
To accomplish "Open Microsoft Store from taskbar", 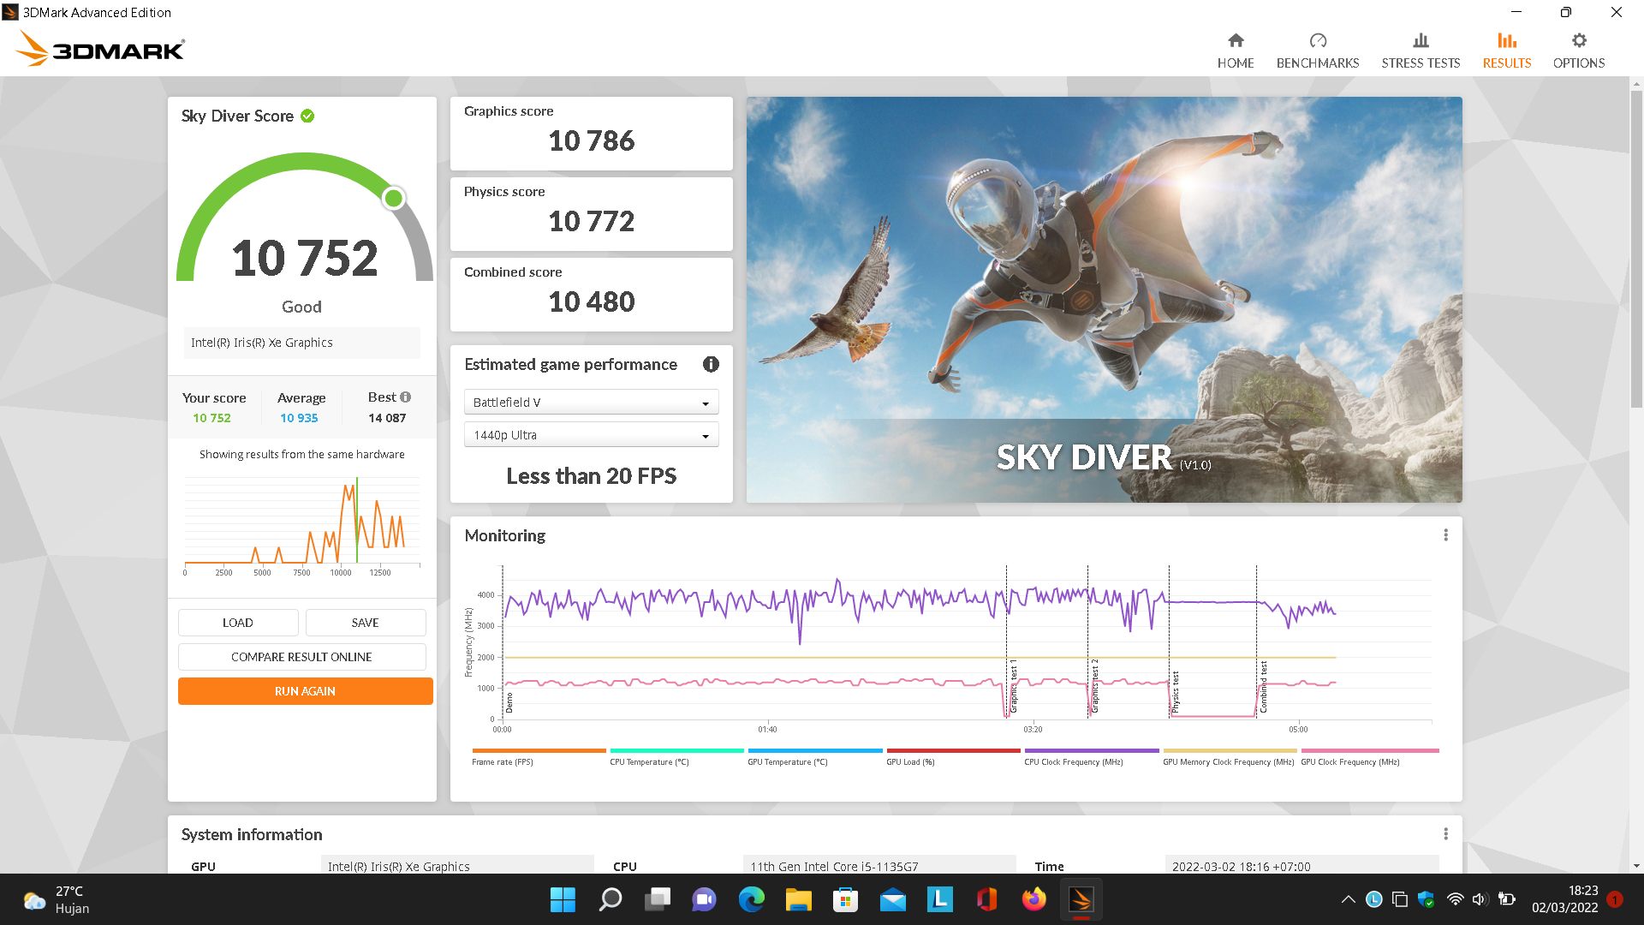I will click(846, 899).
